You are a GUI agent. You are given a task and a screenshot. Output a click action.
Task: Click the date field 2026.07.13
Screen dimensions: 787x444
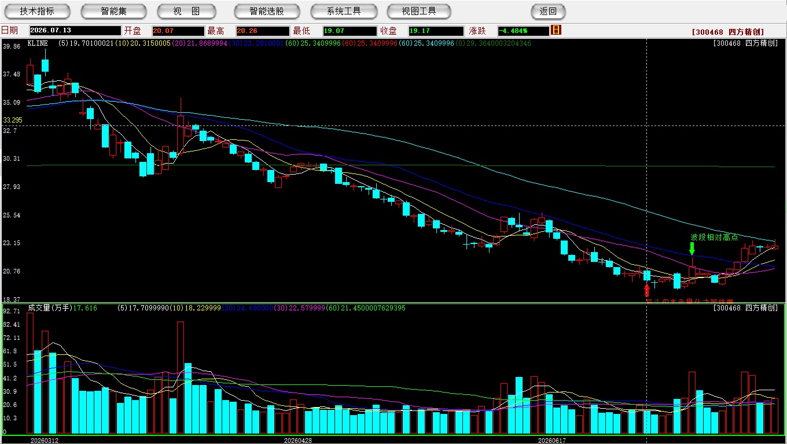pos(75,31)
